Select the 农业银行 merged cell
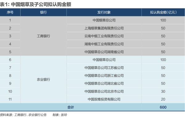Screen dimensions: 185x118 click(x=43, y=79)
